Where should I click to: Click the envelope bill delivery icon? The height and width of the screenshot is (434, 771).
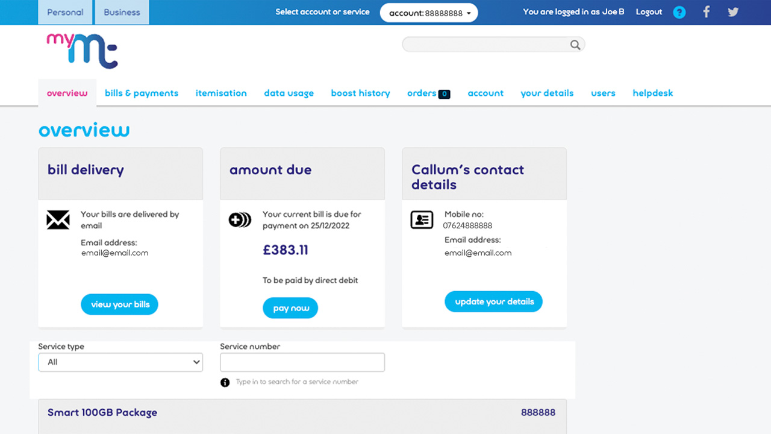pyautogui.click(x=58, y=220)
